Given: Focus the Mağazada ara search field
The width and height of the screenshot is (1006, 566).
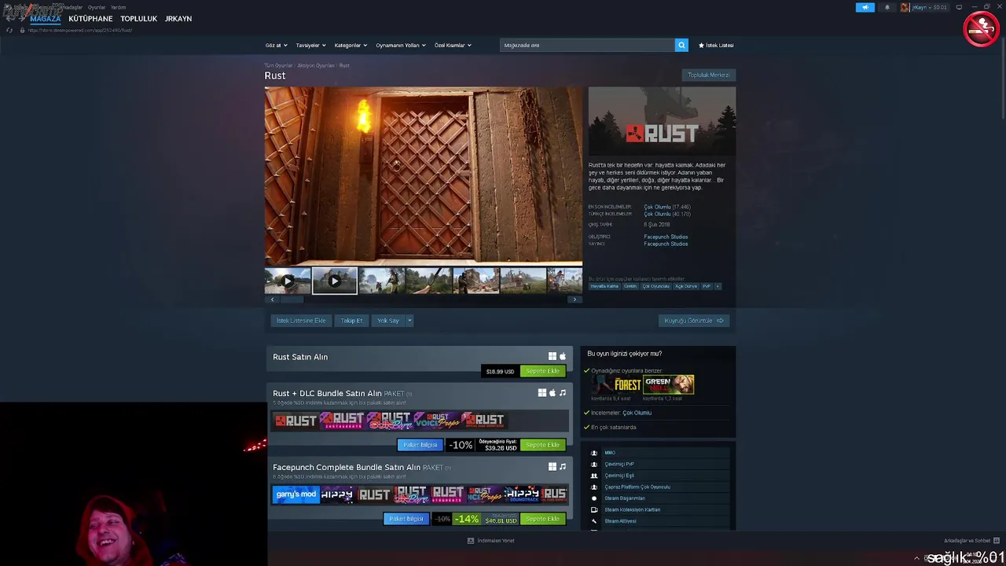Looking at the screenshot, I should click(587, 46).
